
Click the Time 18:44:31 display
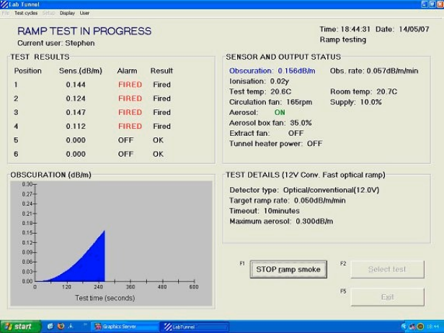click(x=345, y=29)
